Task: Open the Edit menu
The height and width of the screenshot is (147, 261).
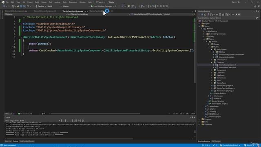Action: (13, 2)
